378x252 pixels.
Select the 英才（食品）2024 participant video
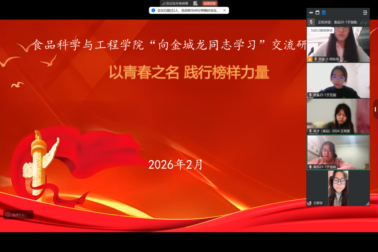(x=338, y=115)
